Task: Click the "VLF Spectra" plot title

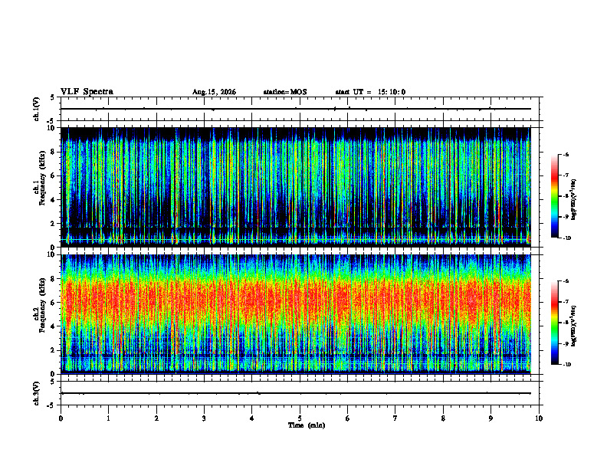Action: 87,92
